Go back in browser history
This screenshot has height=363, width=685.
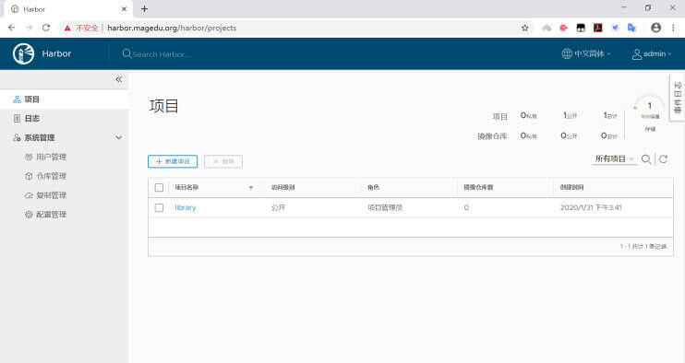tap(12, 28)
